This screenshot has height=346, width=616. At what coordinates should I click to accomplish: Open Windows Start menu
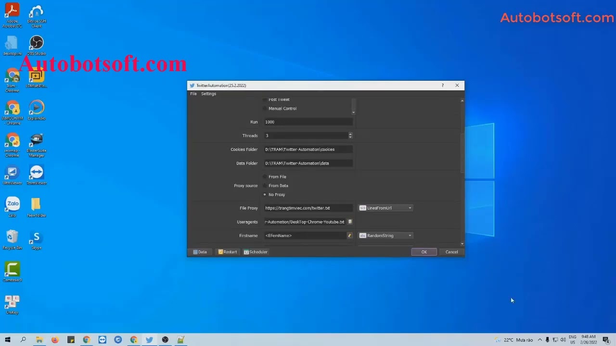click(x=7, y=340)
